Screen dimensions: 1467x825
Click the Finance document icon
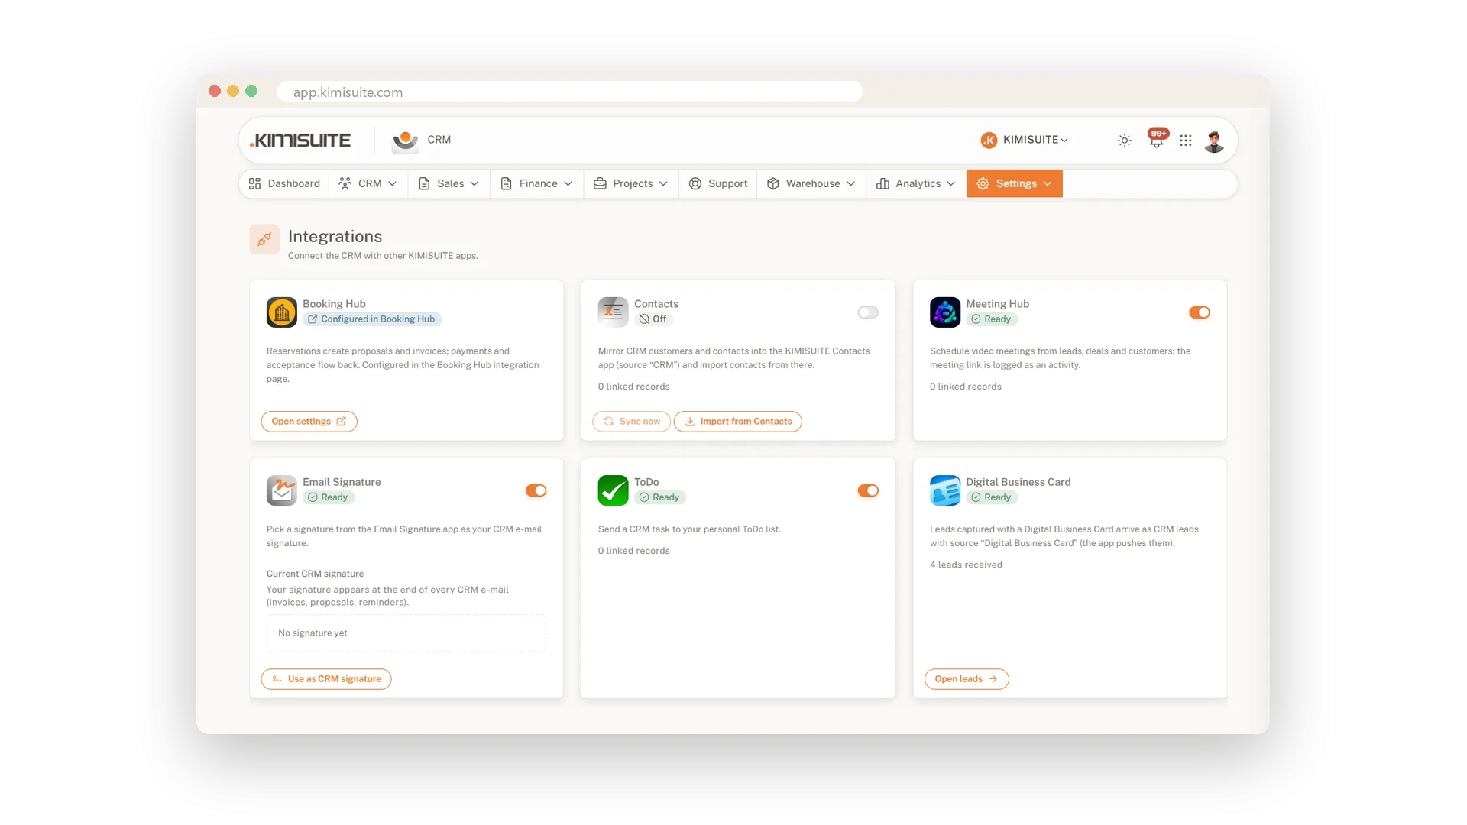(x=506, y=183)
